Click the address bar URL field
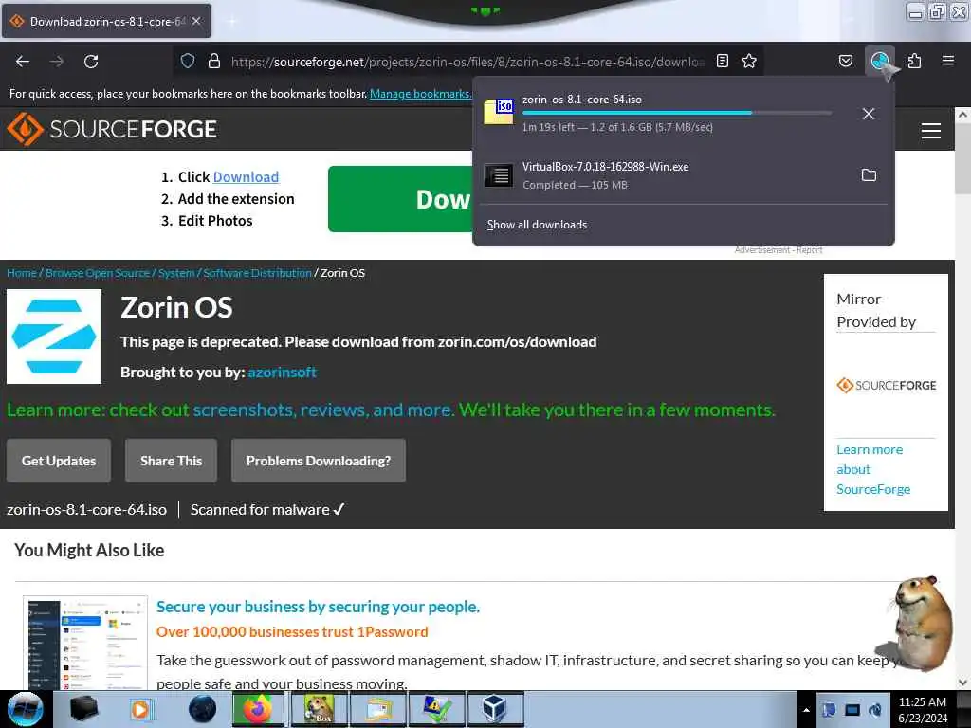 coord(467,62)
